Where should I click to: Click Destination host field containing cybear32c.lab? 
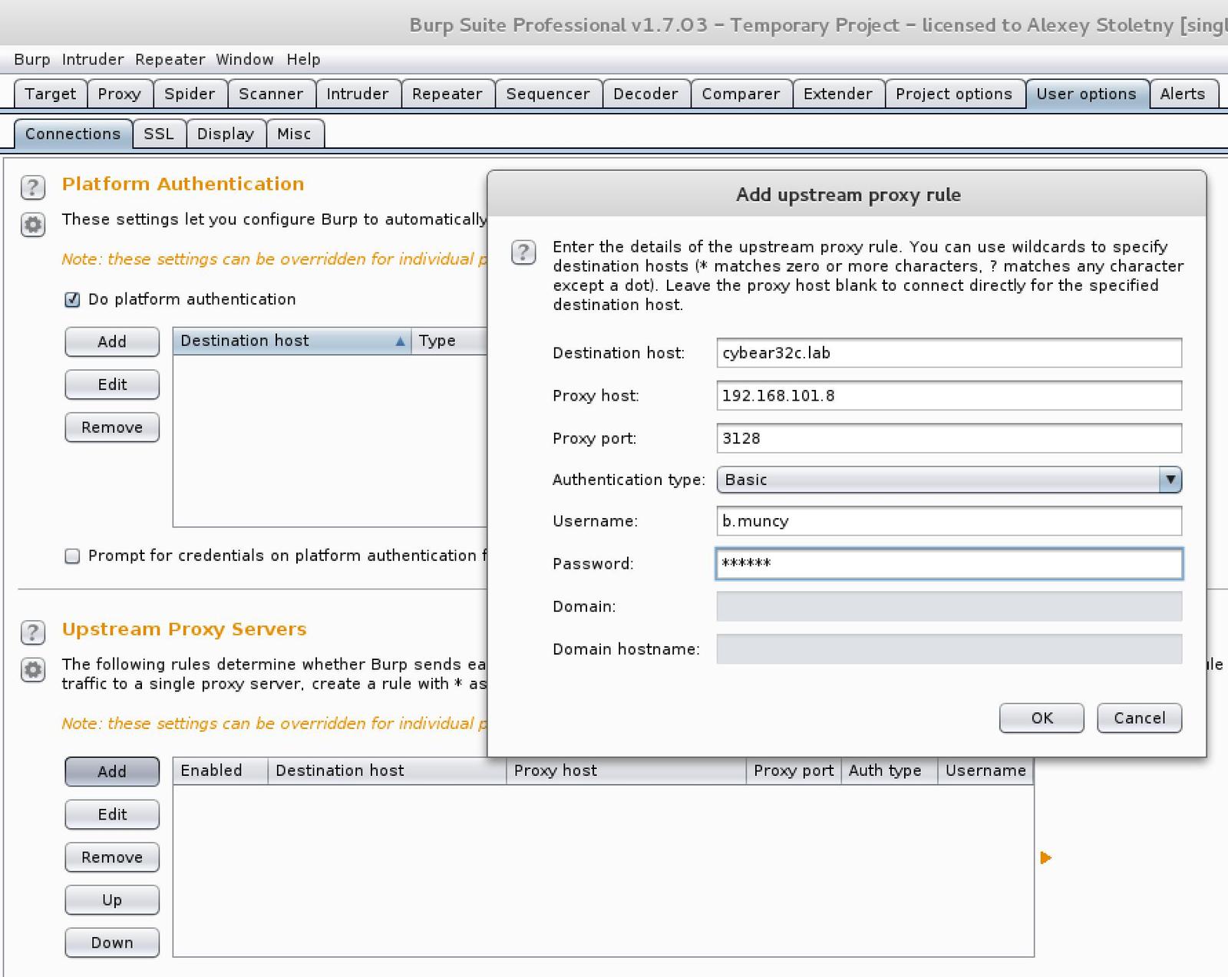[949, 353]
